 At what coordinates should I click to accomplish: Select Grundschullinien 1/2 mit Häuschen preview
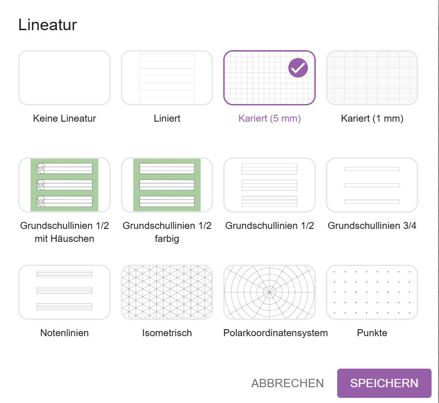[64, 185]
